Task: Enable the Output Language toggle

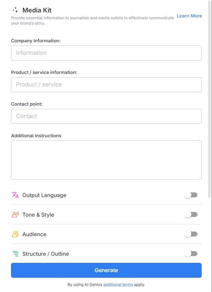Action: tap(191, 195)
